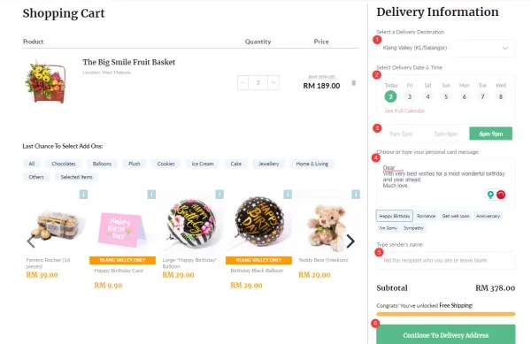Image resolution: width=531 pixels, height=344 pixels.
Task: Filter add-ons by Balloons
Action: (x=102, y=164)
